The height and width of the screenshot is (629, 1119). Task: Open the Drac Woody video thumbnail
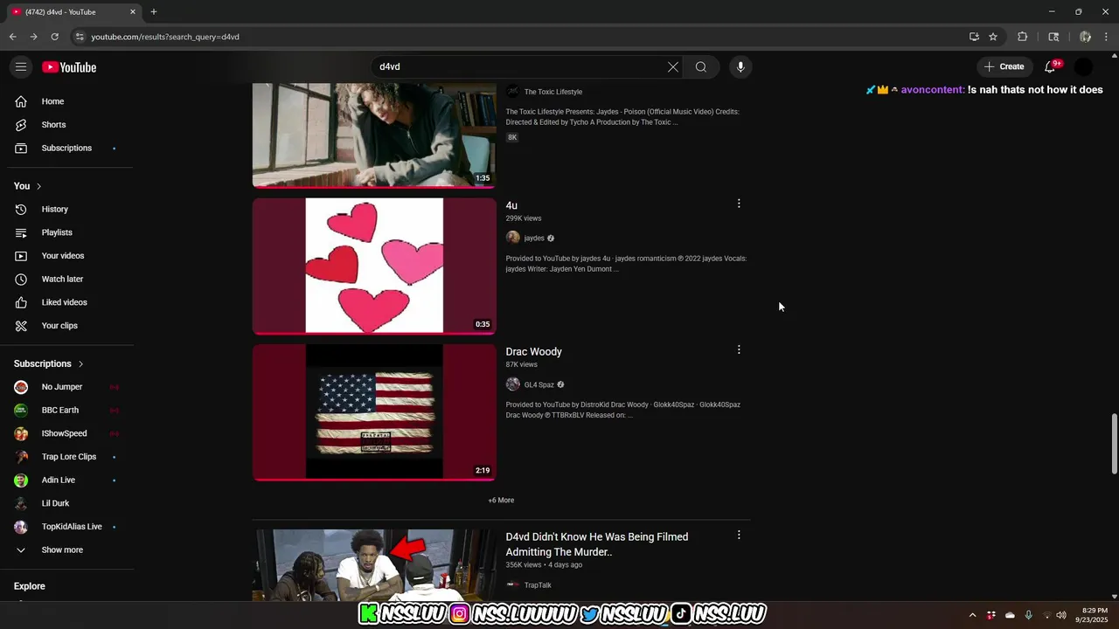pos(374,411)
